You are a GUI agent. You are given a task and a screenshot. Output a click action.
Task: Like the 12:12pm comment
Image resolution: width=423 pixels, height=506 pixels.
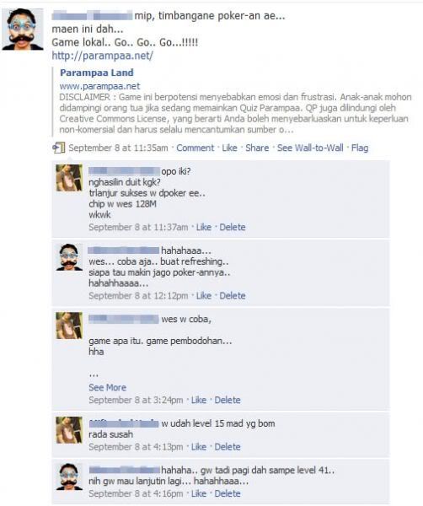[x=203, y=296]
